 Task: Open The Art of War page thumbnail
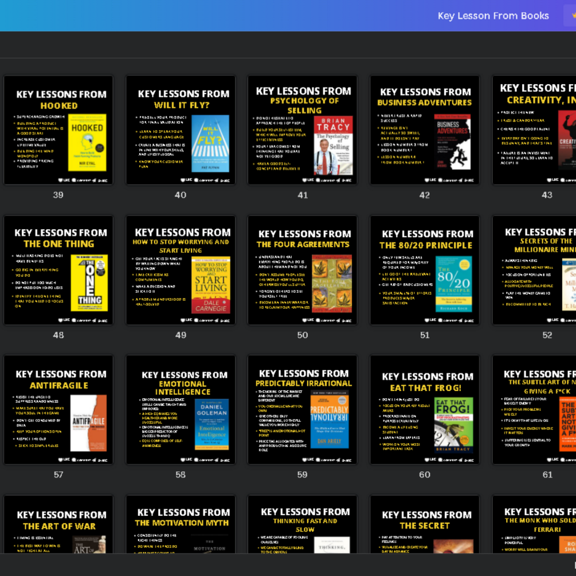58,524
